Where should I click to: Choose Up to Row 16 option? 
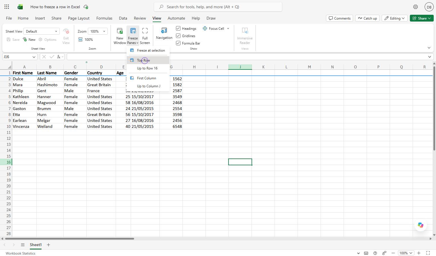pyautogui.click(x=148, y=68)
